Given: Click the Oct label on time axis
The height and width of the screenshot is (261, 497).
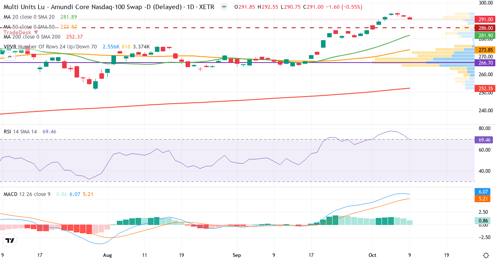Looking at the screenshot, I should click(372, 255).
